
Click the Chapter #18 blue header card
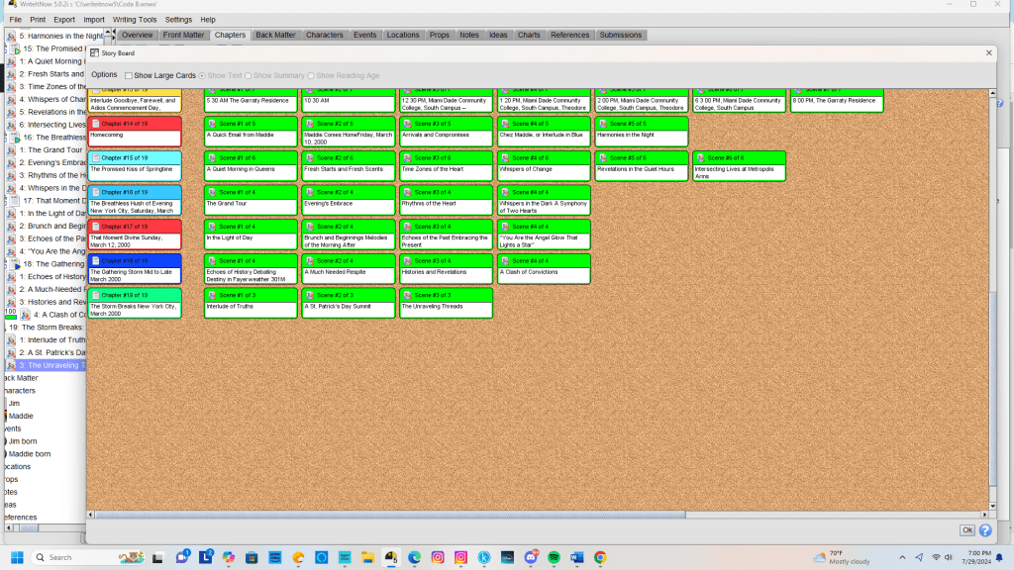click(135, 261)
